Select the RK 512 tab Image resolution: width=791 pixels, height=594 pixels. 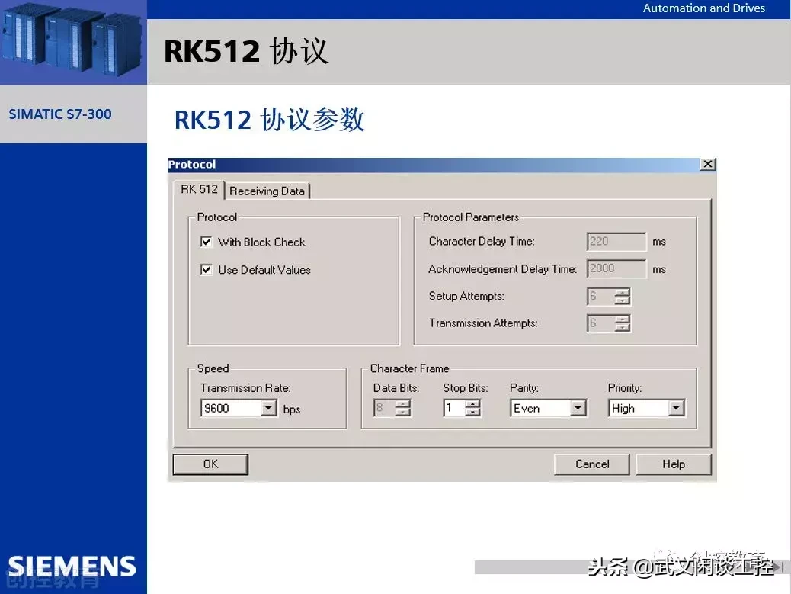[x=199, y=189]
